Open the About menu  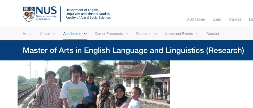45,34
